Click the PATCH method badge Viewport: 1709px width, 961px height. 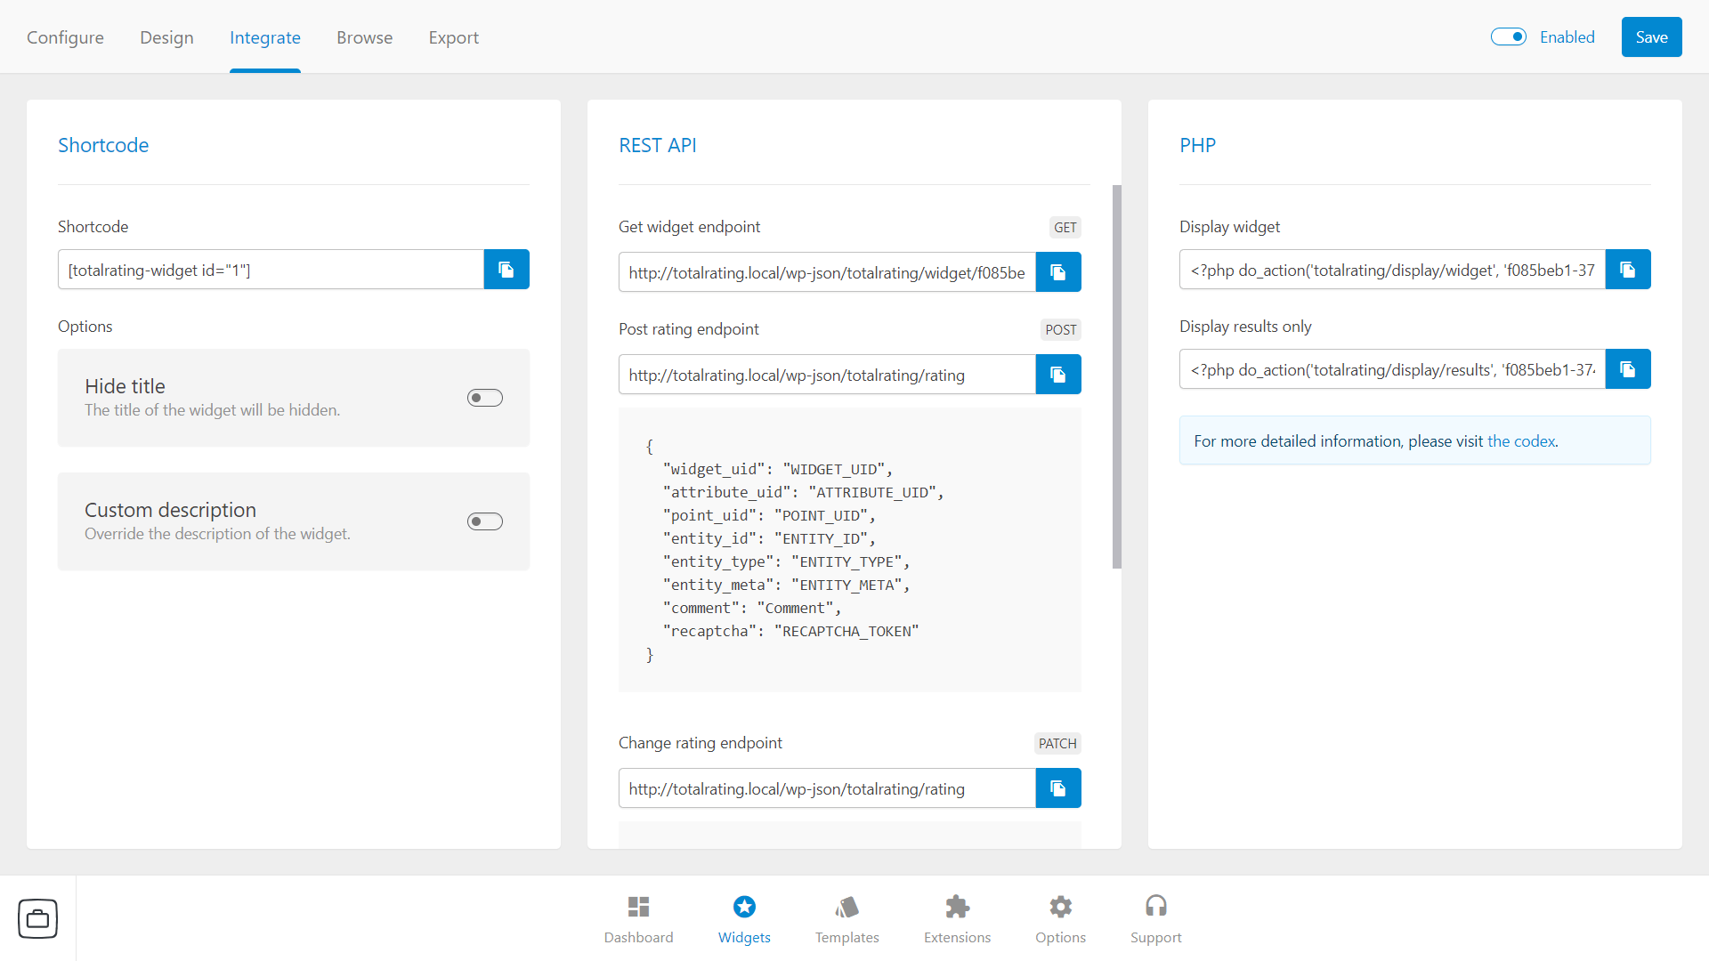1057,744
